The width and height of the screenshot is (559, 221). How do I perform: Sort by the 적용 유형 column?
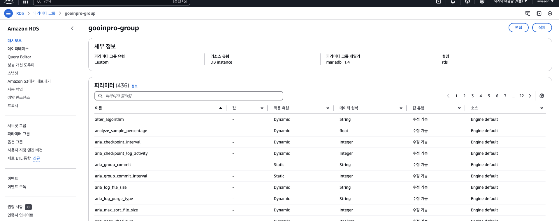point(328,108)
